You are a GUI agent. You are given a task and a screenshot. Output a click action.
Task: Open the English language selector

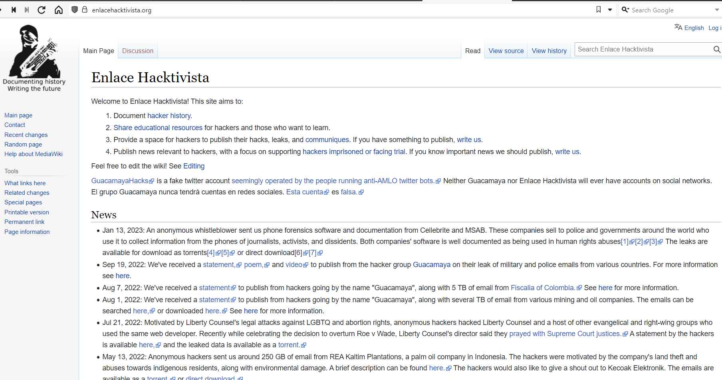(689, 28)
